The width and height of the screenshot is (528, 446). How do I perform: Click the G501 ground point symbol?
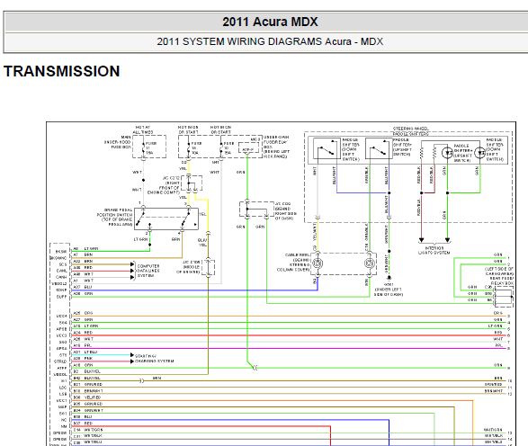pos(389,278)
